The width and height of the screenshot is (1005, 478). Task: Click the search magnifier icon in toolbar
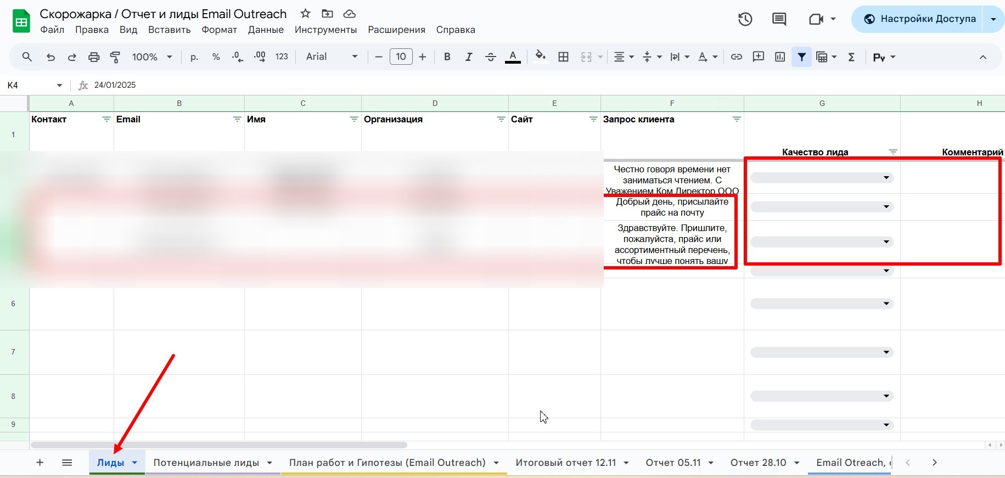click(x=27, y=57)
